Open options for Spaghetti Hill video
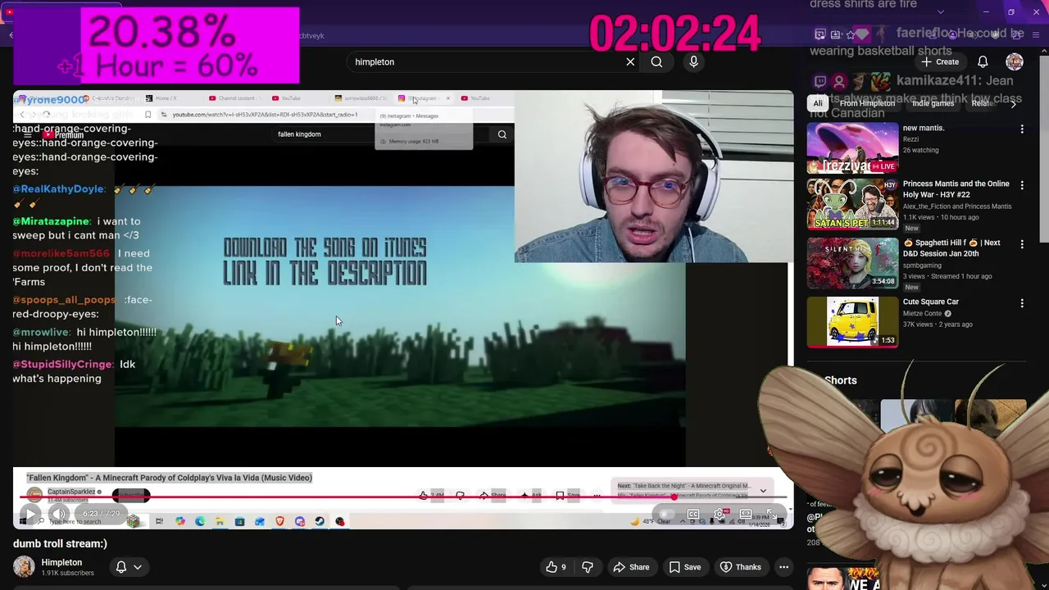Image resolution: width=1049 pixels, height=590 pixels. (x=1022, y=245)
